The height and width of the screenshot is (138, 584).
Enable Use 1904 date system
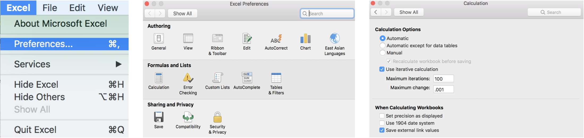click(382, 123)
